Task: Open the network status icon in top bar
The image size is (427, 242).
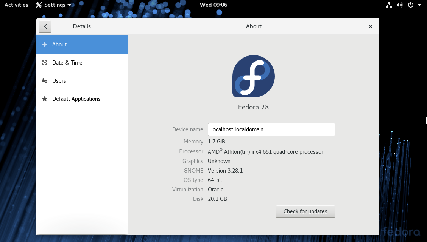Action: (x=390, y=5)
